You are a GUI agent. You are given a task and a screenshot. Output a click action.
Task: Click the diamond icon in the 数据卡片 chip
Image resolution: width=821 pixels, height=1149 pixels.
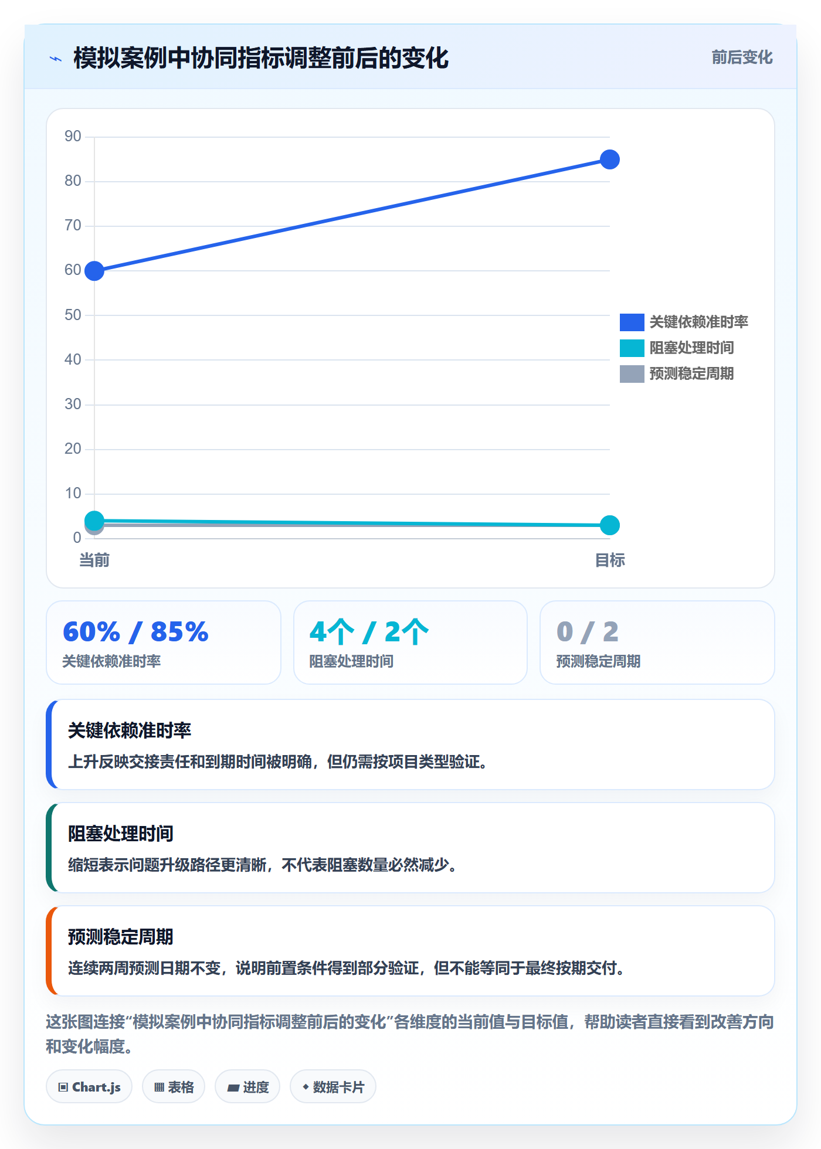(306, 1087)
